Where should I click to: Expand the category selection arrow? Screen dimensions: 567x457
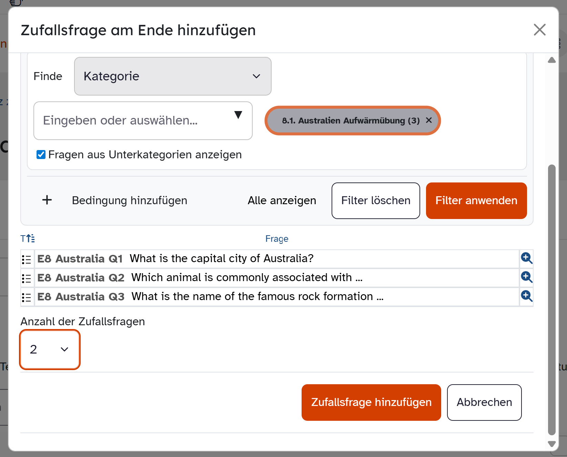click(238, 115)
